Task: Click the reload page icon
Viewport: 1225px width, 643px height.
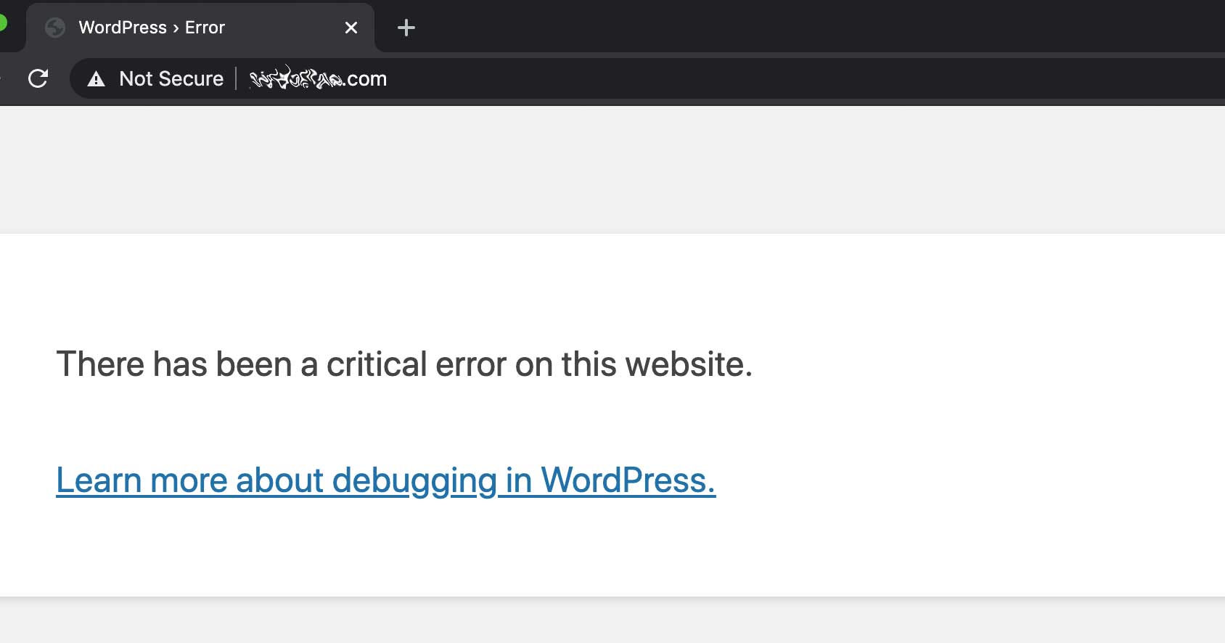Action: click(38, 78)
